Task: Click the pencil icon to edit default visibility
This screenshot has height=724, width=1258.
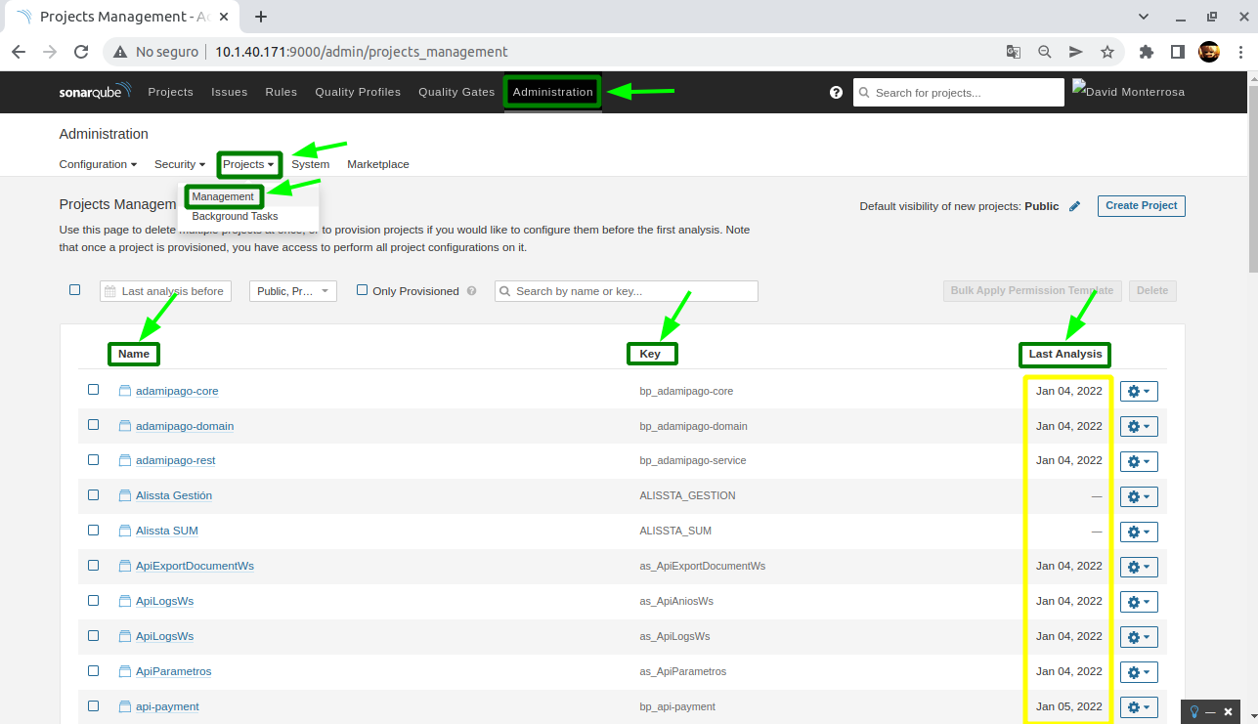Action: coord(1075,206)
